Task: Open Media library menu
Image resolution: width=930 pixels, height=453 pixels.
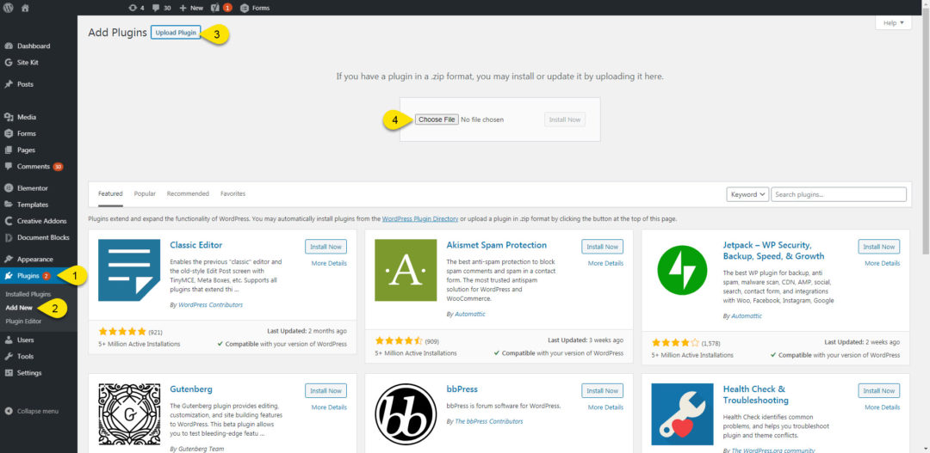Action: click(26, 117)
